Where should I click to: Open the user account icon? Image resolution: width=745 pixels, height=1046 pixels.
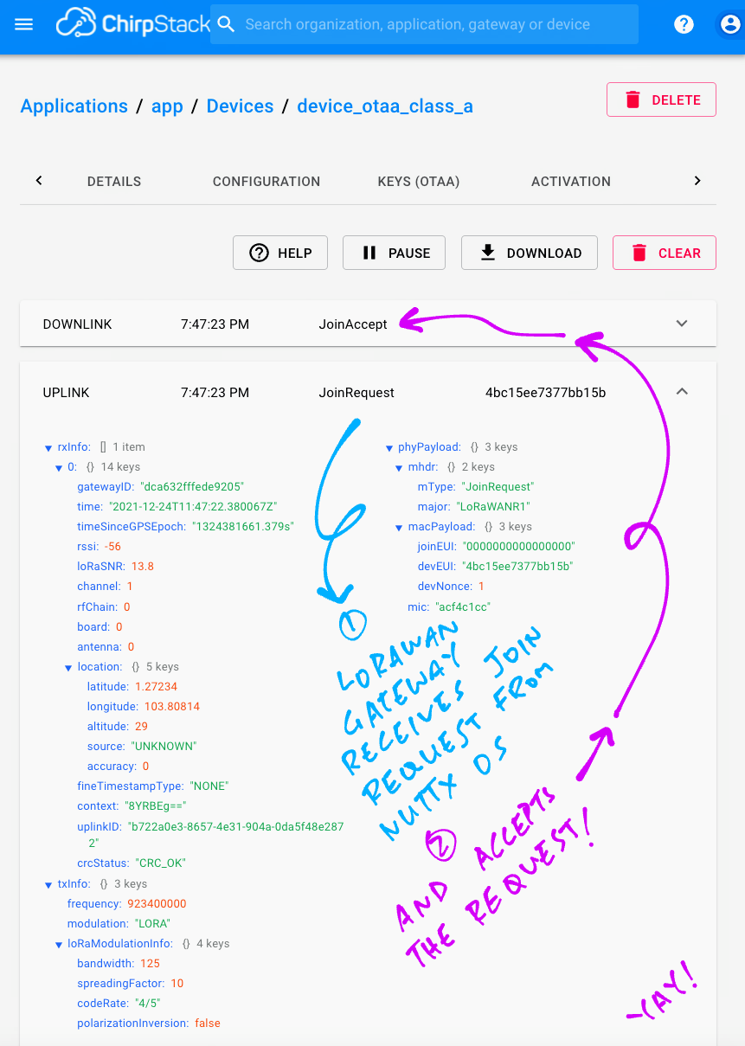point(729,23)
